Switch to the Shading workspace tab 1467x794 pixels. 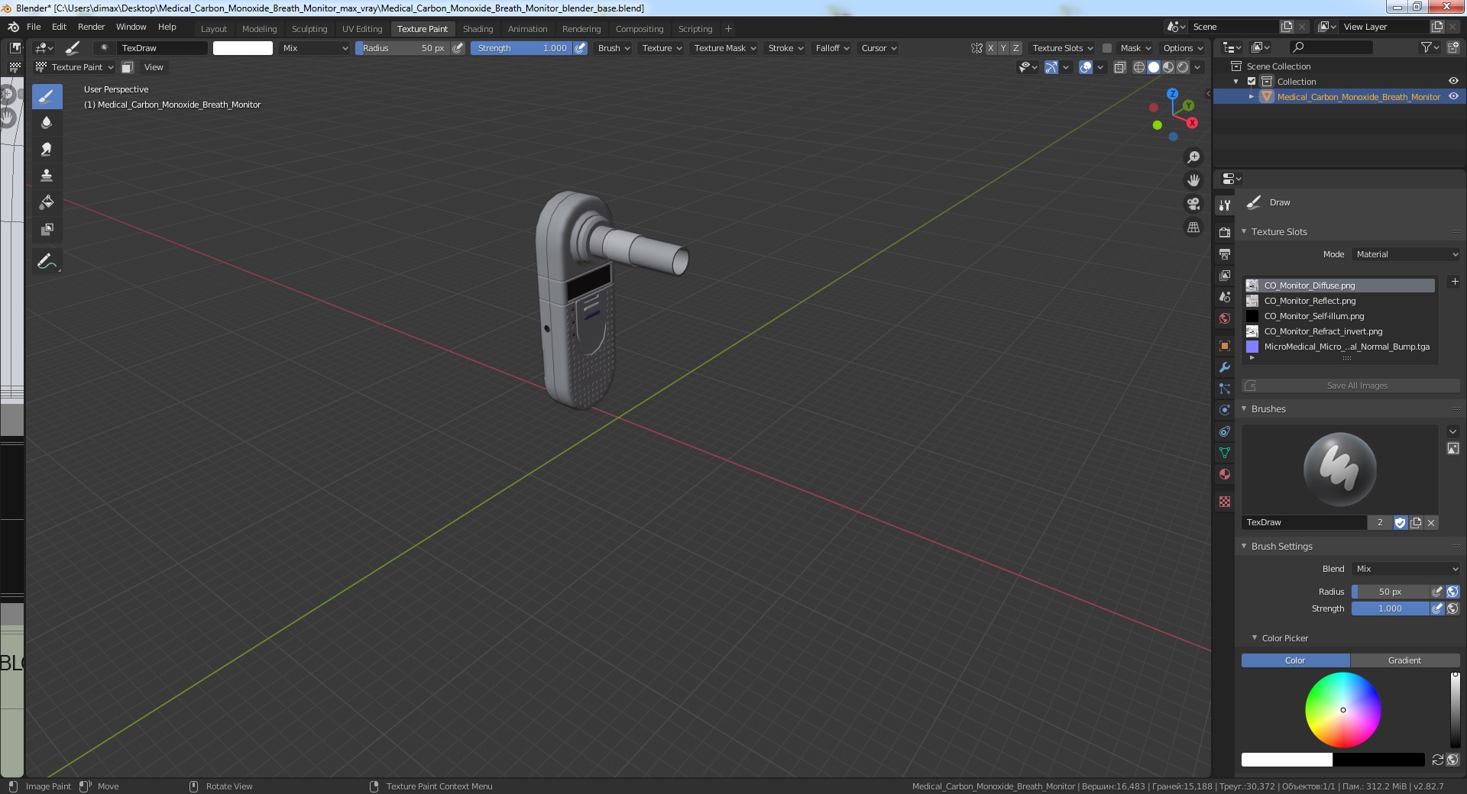tap(478, 29)
